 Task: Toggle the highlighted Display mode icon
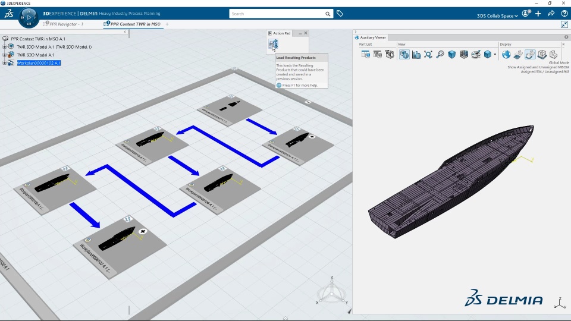(x=530, y=54)
